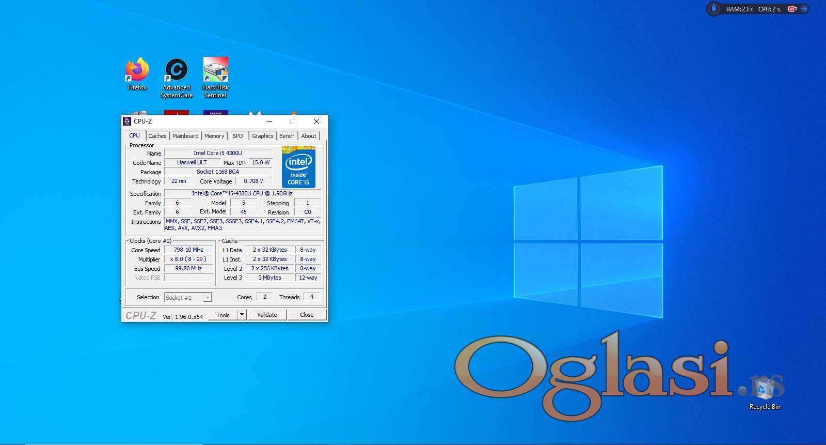Viewport: 826px width, 445px height.
Task: Click the blue arrow in performance widget
Action: (804, 9)
